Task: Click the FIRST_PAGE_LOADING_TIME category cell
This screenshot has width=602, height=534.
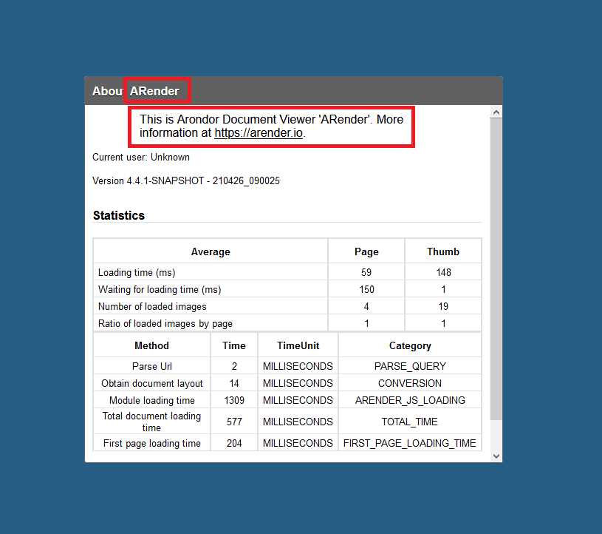Action: pyautogui.click(x=410, y=443)
